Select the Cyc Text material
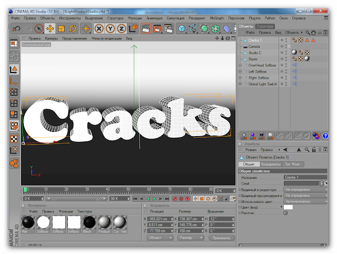The image size is (337, 254). click(x=120, y=225)
